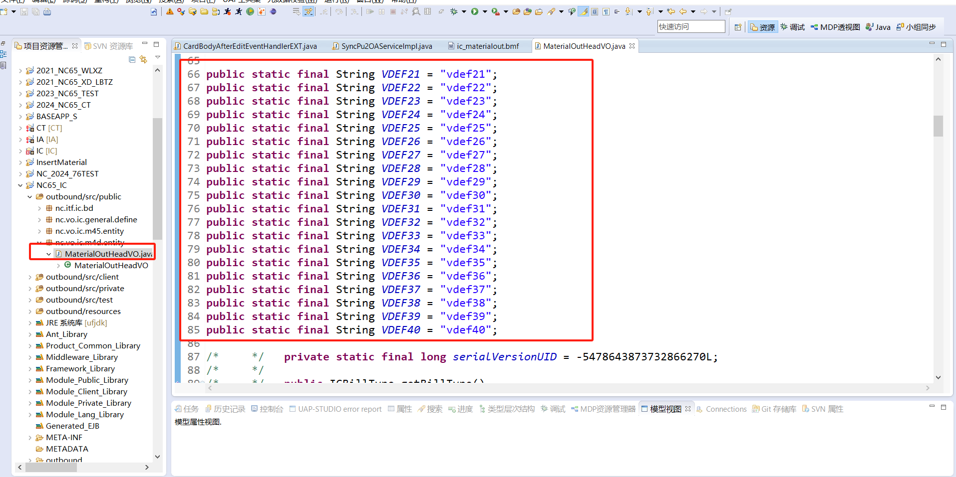The width and height of the screenshot is (956, 477).
Task: Toggle Block Selection mode button
Action: tap(595, 11)
